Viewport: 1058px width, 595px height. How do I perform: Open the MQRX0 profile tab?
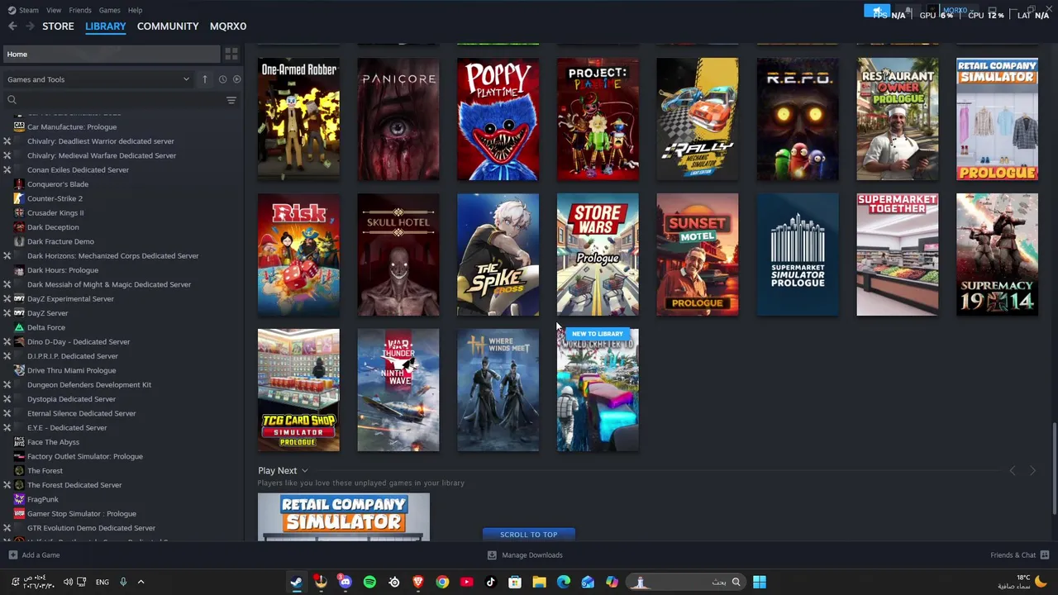[x=228, y=26]
